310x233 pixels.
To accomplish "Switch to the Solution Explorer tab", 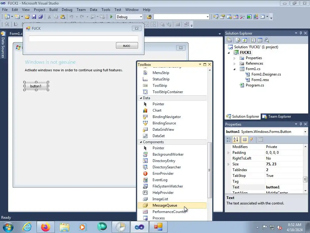I will pos(243,116).
